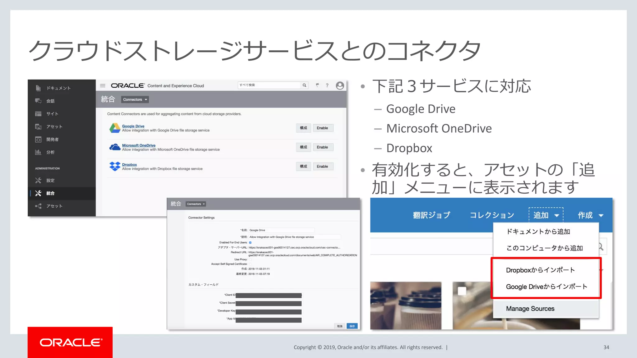The width and height of the screenshot is (637, 358).
Task: Open the Connectors dropdown in main 統合 header
Action: [135, 99]
